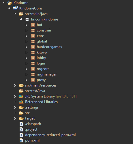Click the target folder icon

point(21,118)
